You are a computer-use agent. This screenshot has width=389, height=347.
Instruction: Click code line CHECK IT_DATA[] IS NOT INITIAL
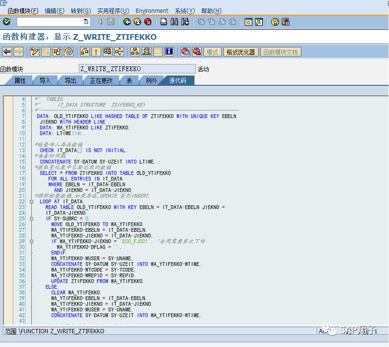tap(83, 150)
